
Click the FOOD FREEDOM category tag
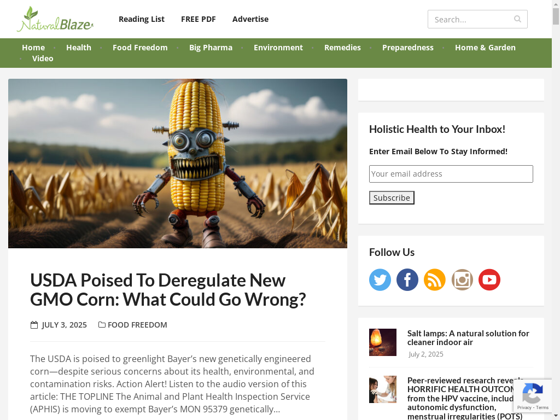pos(137,325)
